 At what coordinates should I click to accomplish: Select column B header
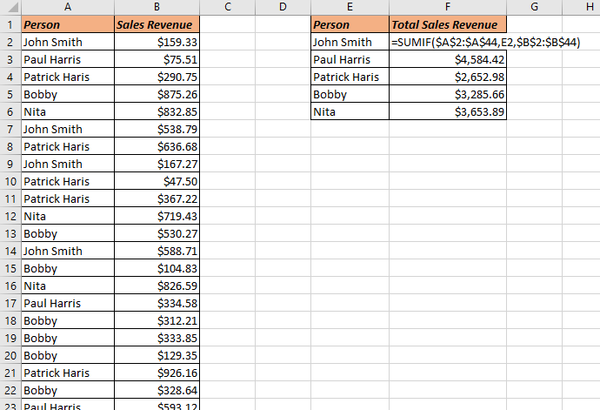coord(157,8)
